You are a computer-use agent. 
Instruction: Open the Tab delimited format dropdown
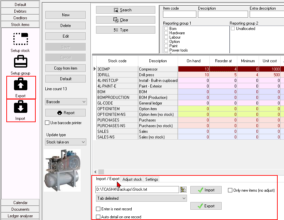(x=141, y=198)
